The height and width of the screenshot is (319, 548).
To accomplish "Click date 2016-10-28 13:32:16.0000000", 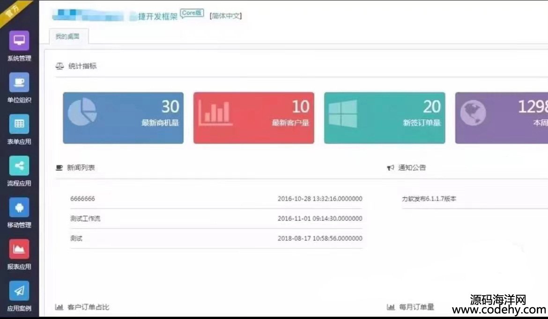I will [320, 199].
